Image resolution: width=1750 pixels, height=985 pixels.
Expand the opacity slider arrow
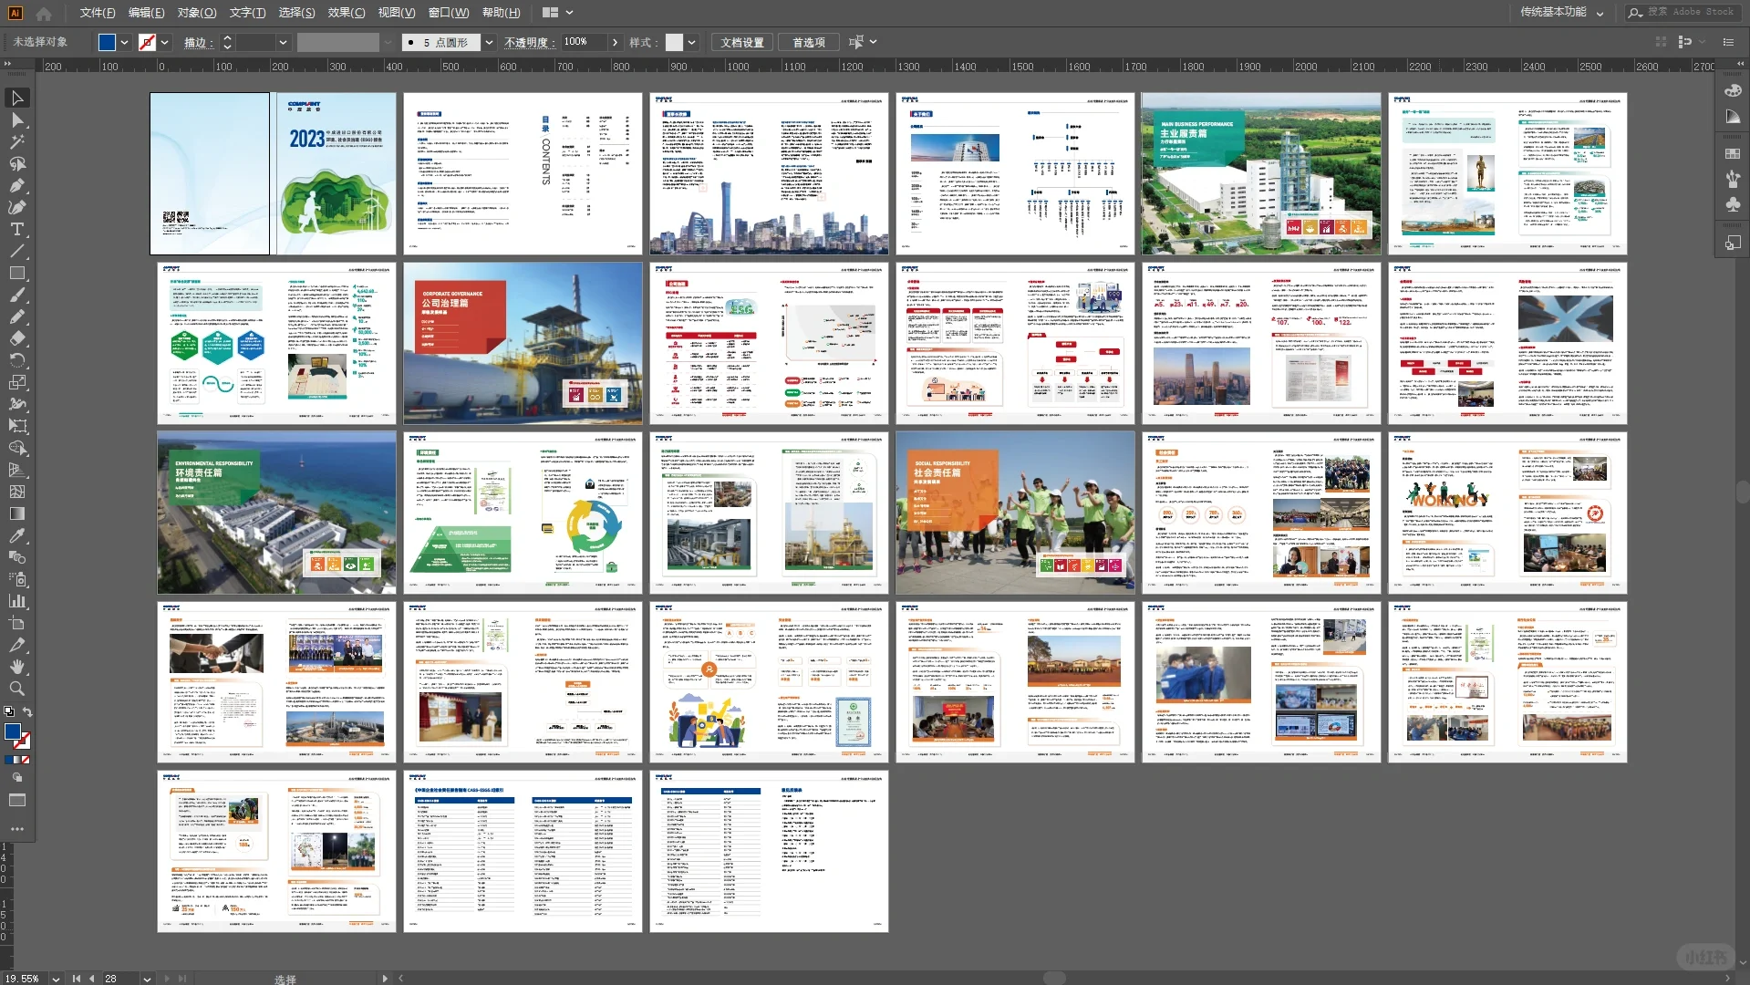(615, 42)
